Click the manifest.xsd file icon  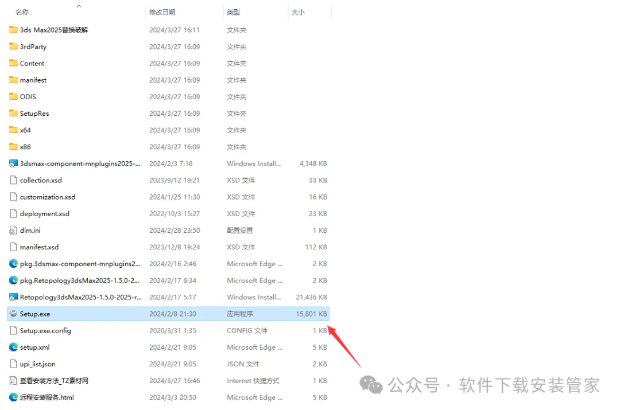click(13, 247)
